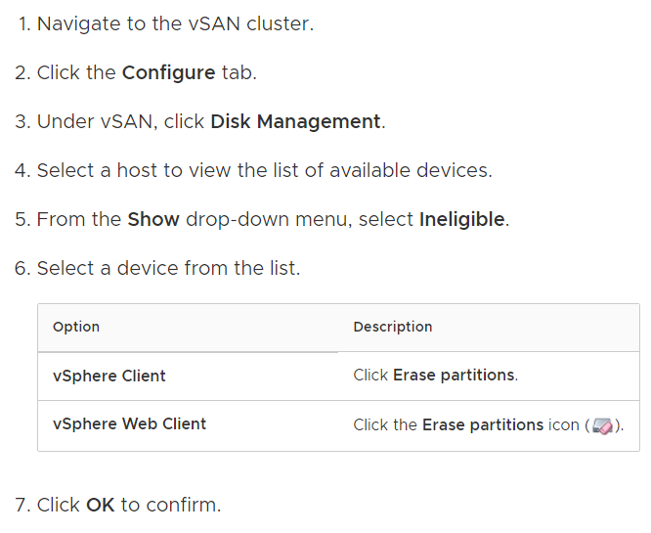Click the bold "OK" text in step 7

tap(101, 506)
